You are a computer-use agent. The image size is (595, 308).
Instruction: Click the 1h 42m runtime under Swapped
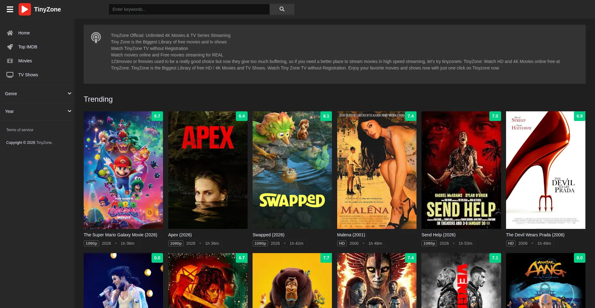click(296, 243)
